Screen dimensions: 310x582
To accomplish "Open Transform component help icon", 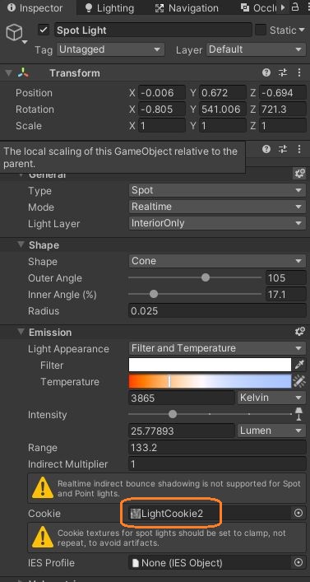I will coord(266,73).
